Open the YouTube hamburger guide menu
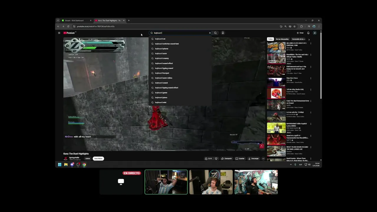Screen dimensions: 377x212 coord(59,33)
